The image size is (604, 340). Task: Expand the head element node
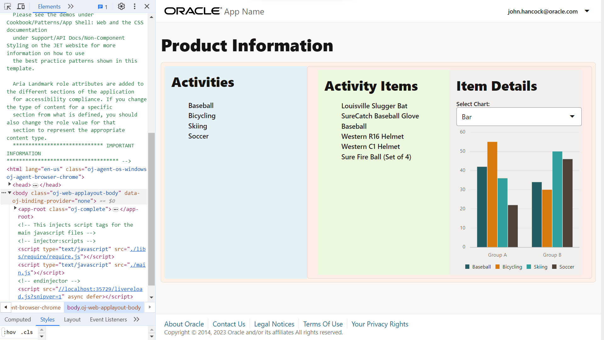(x=10, y=184)
